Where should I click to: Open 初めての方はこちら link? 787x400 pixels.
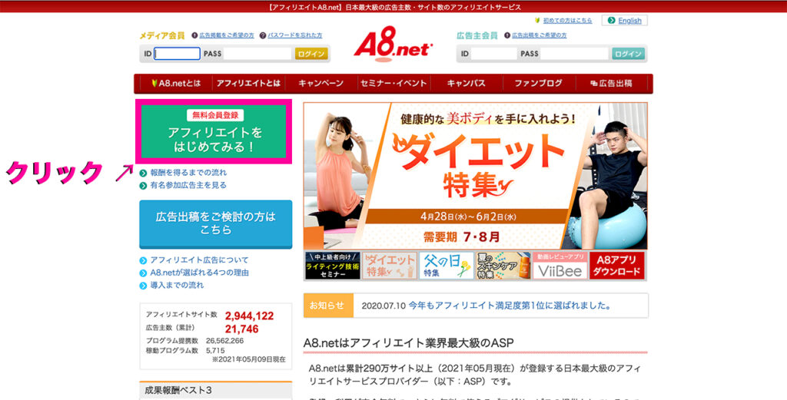pyautogui.click(x=567, y=21)
